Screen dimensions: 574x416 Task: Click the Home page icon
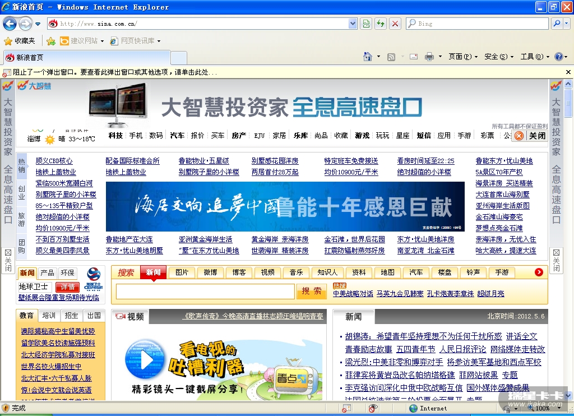368,57
